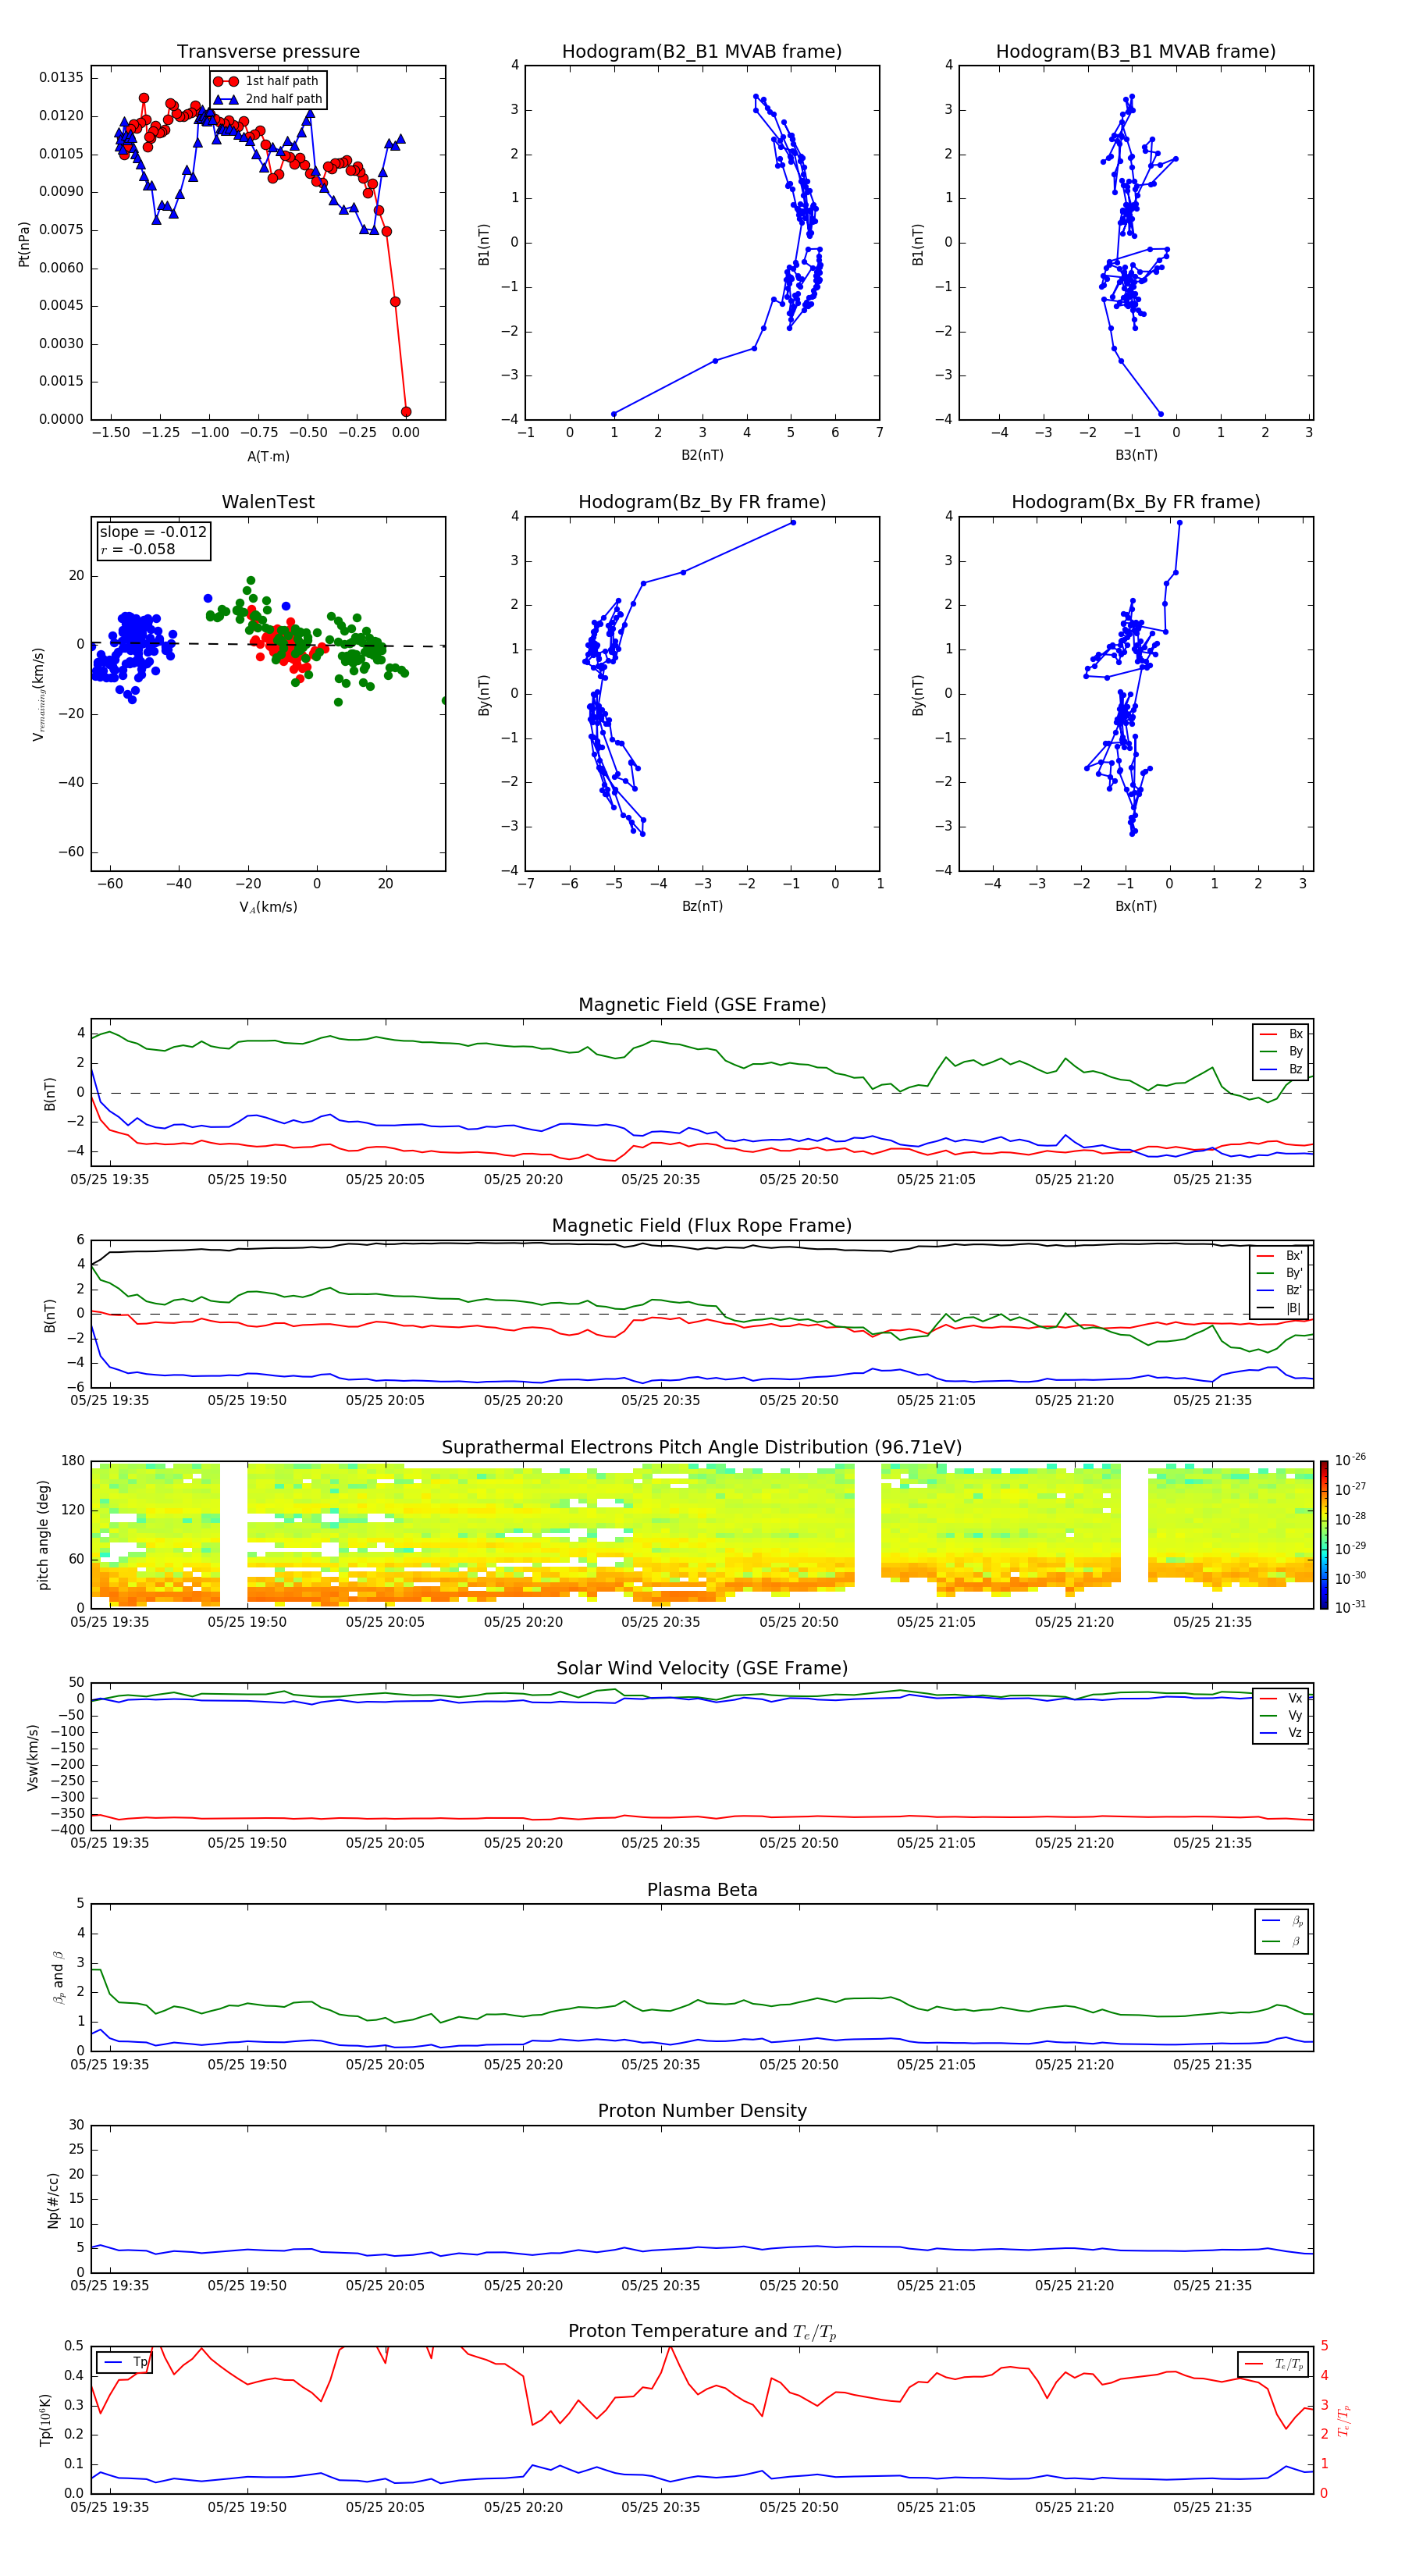Click the "B3(nT)" x-axis label
The width and height of the screenshot is (1405, 2576).
[1136, 455]
